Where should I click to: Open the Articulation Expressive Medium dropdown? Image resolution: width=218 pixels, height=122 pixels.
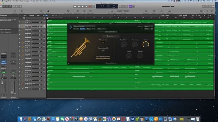click(111, 32)
